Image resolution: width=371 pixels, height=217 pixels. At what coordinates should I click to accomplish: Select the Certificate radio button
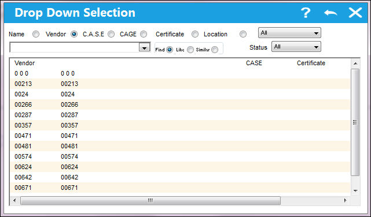(x=195, y=34)
